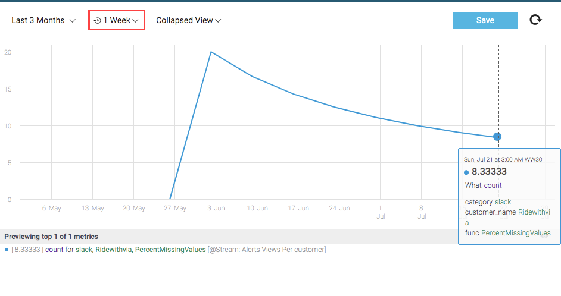Save the current chart
Screen dimensions: 561x296
tap(485, 20)
